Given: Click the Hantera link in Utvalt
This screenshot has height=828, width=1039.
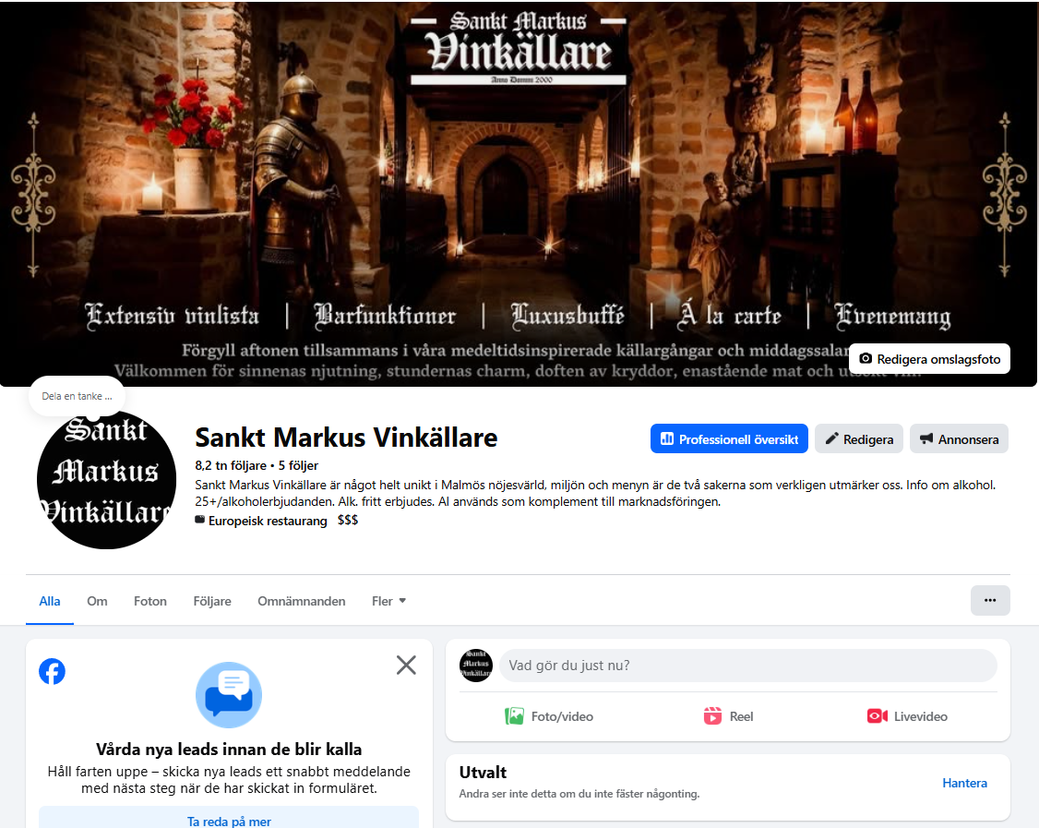Looking at the screenshot, I should tap(964, 783).
